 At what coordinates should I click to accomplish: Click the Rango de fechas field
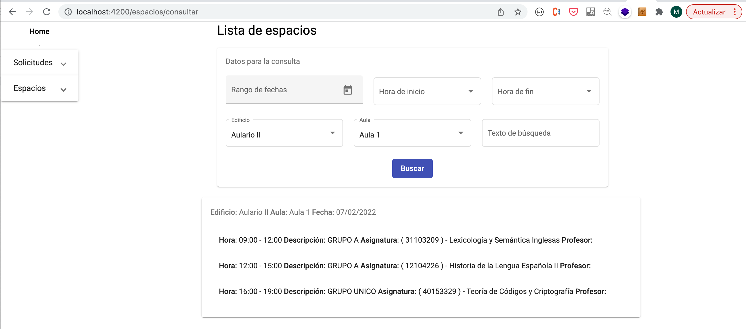(294, 89)
